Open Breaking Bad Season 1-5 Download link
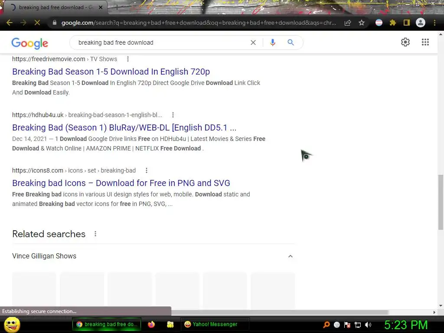The image size is (444, 333). (x=111, y=72)
